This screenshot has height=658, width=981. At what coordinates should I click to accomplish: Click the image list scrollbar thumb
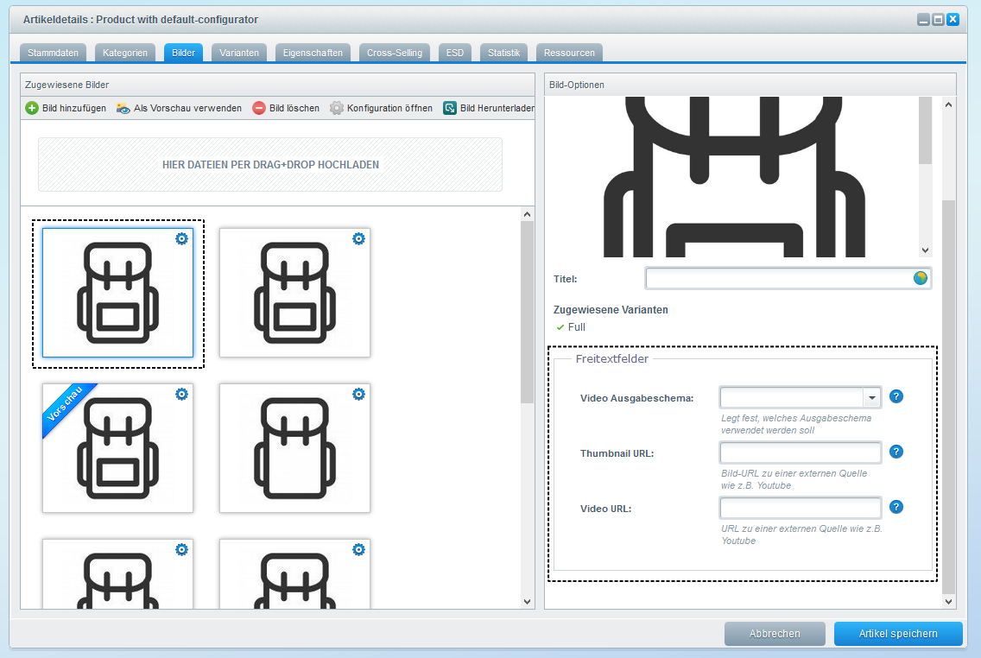pos(527,312)
